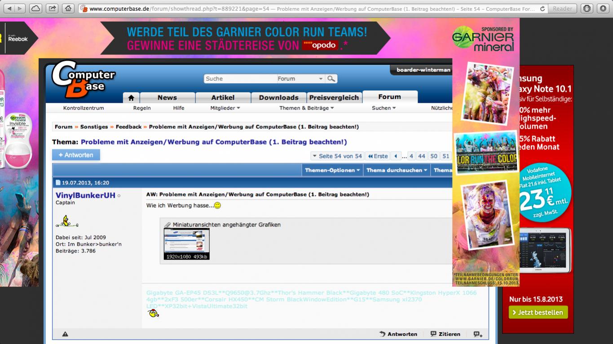Click the blue + Antworten button
Viewport: 613px width, 344px height.
click(76, 155)
